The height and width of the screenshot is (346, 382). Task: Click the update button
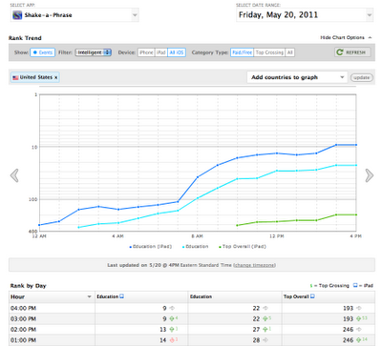[362, 77]
